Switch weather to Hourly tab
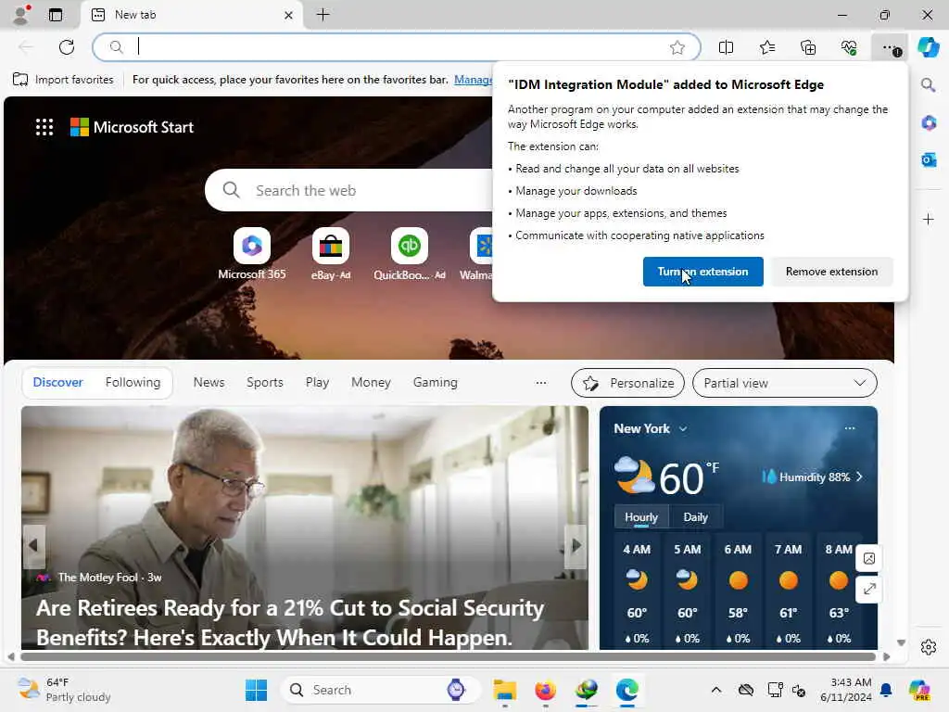Screen dimensions: 949x712 641,517
